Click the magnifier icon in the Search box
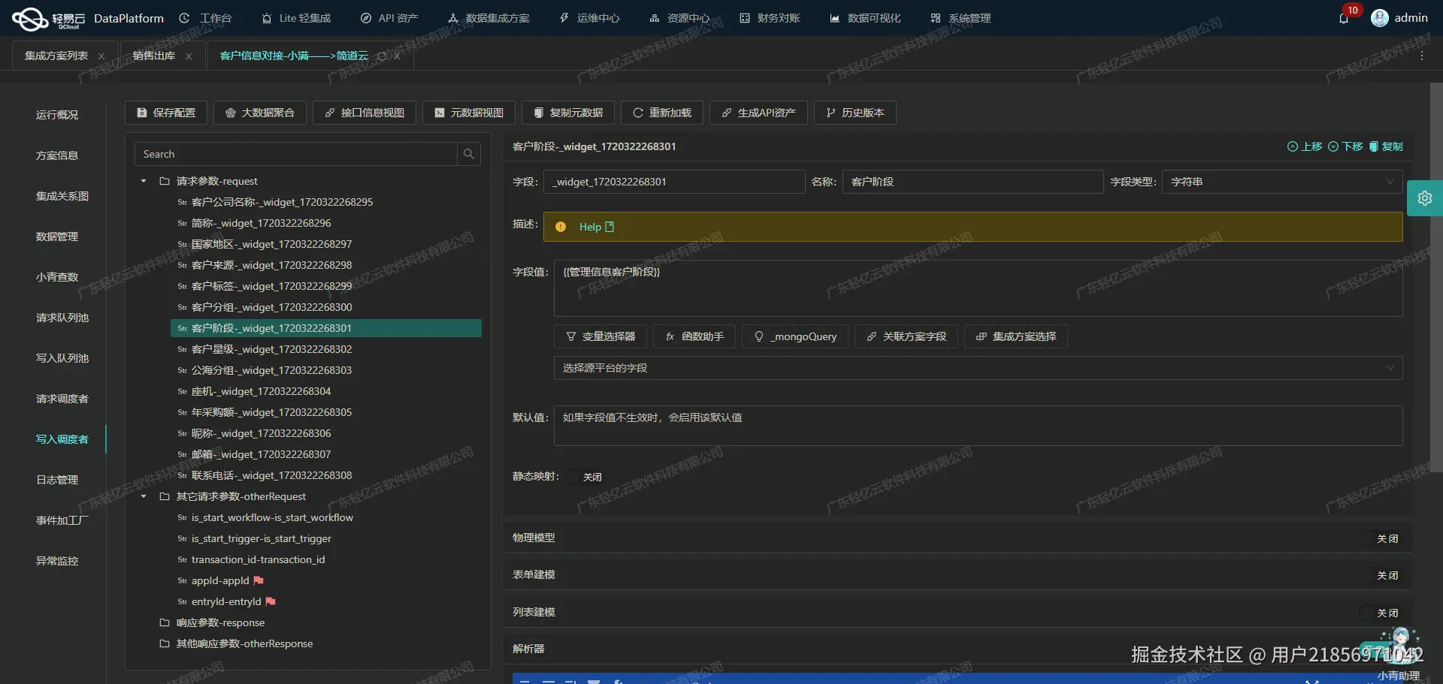The height and width of the screenshot is (684, 1443). tap(468, 154)
